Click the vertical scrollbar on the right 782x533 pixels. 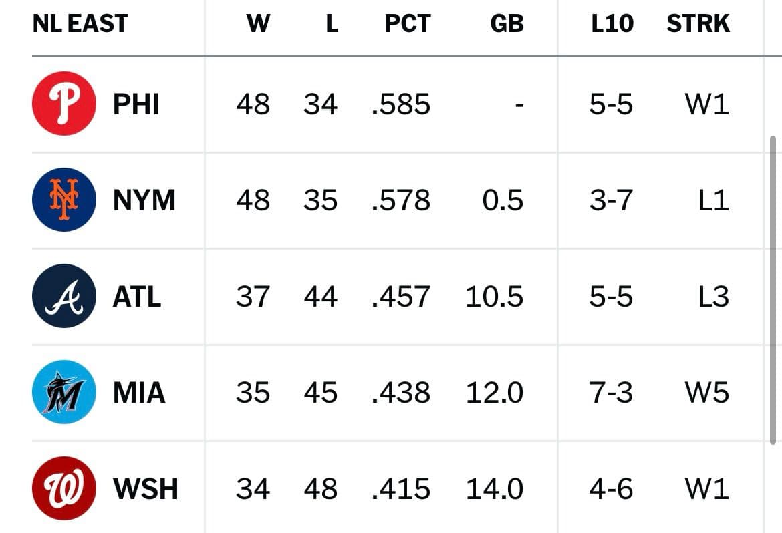tap(773, 289)
